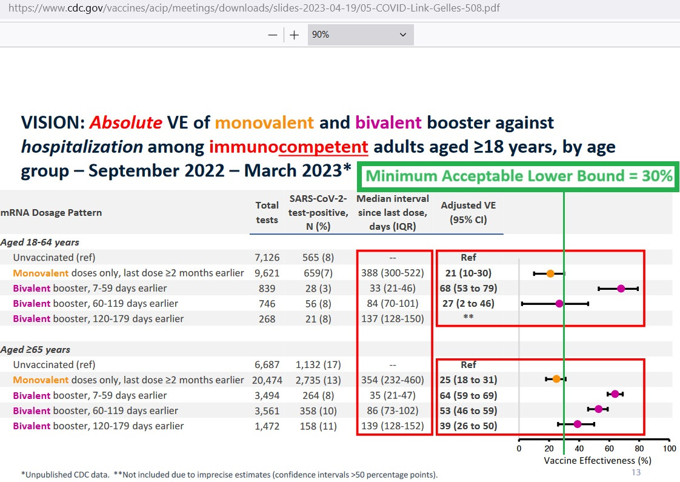This screenshot has width=680, height=482.
Task: Click total tests value 7,126
Action: pyautogui.click(x=267, y=258)
